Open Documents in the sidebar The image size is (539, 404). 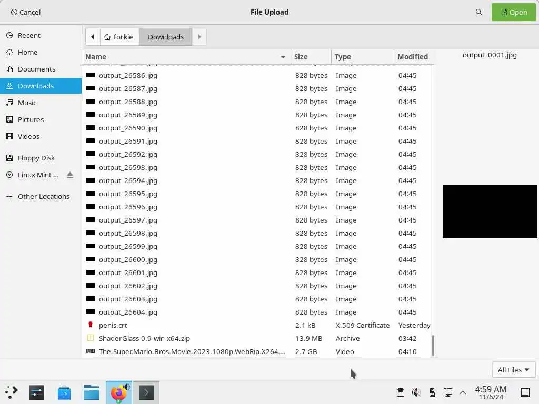[x=41, y=69]
